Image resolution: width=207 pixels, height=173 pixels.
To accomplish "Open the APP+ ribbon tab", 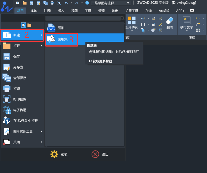I will pyautogui.click(x=180, y=11).
